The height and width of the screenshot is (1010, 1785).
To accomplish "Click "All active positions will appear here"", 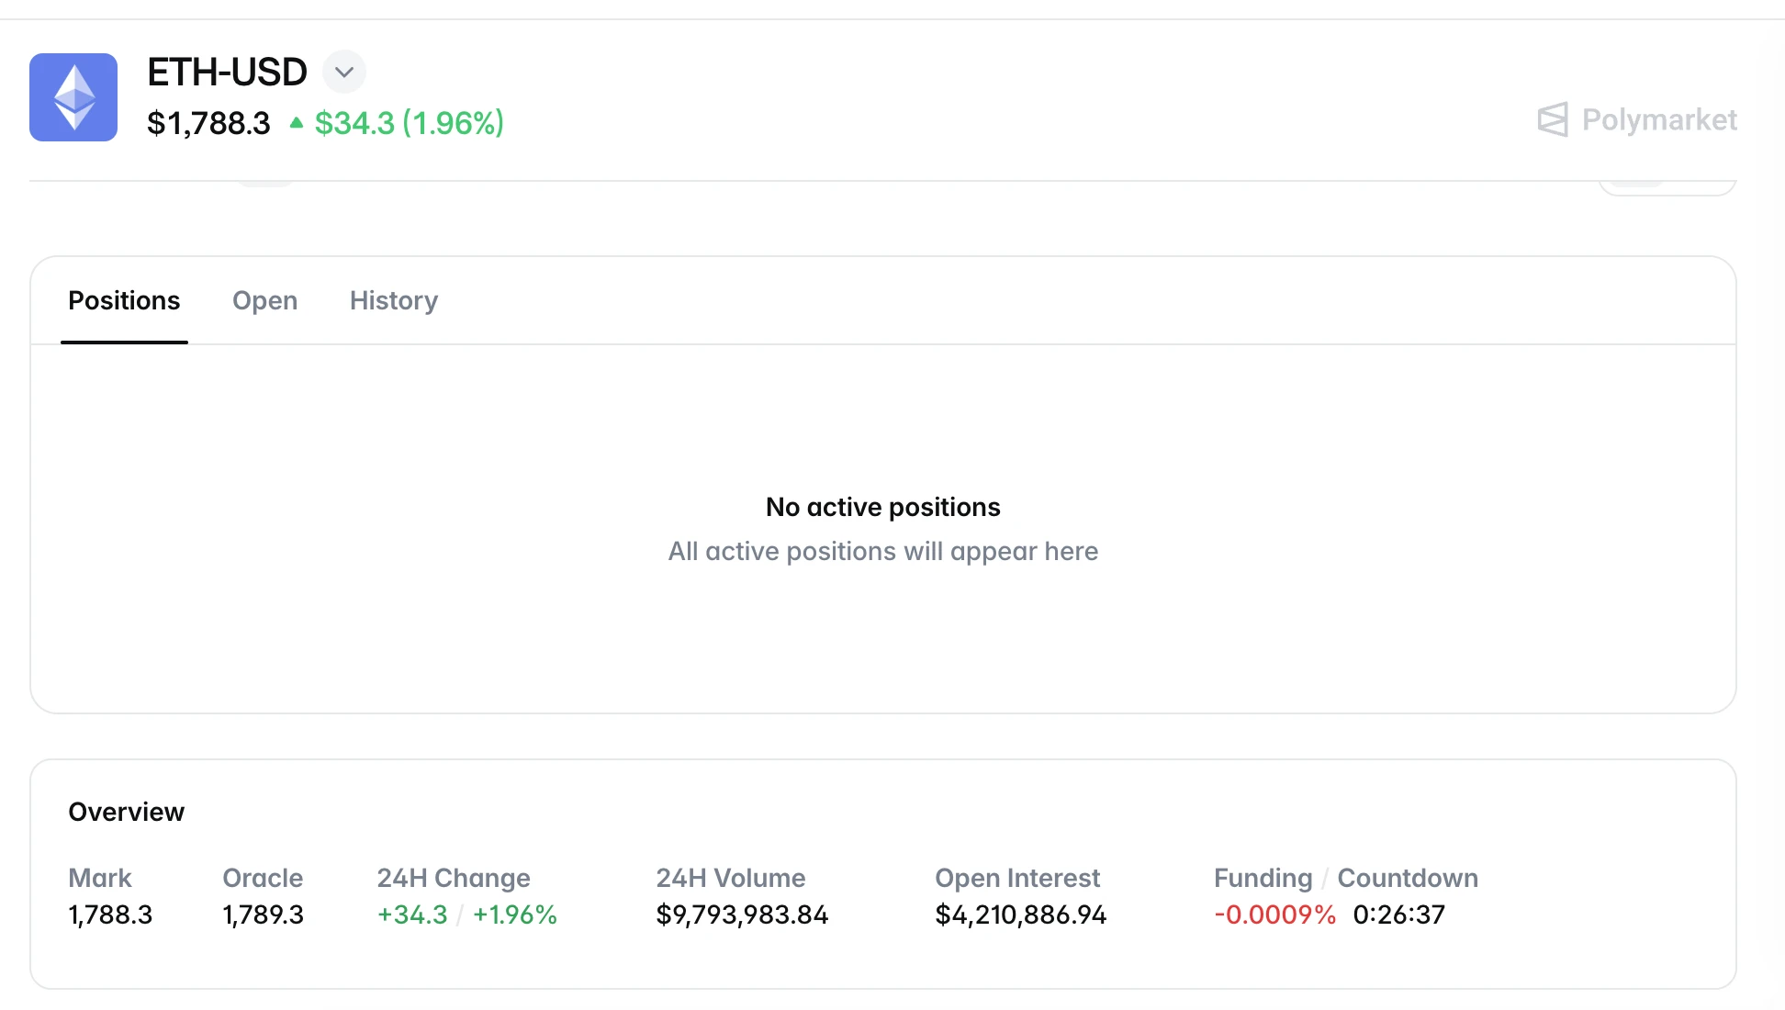I will [x=883, y=551].
